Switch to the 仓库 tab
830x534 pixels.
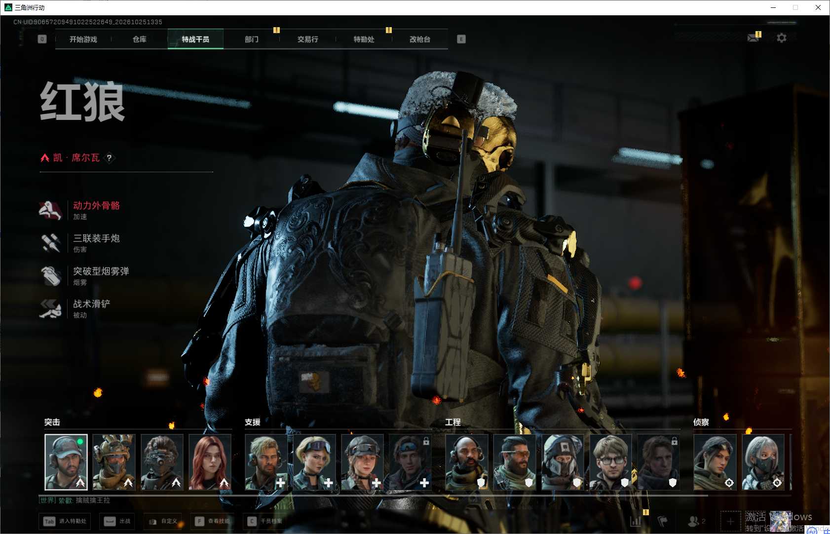[140, 39]
